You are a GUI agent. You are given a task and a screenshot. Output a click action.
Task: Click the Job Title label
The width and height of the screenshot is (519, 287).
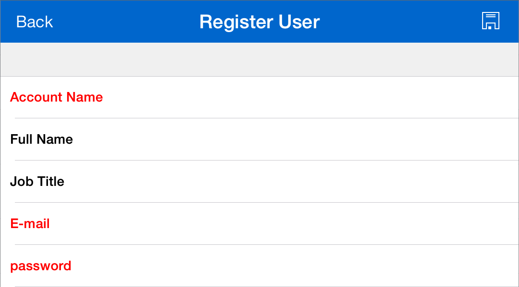click(37, 182)
